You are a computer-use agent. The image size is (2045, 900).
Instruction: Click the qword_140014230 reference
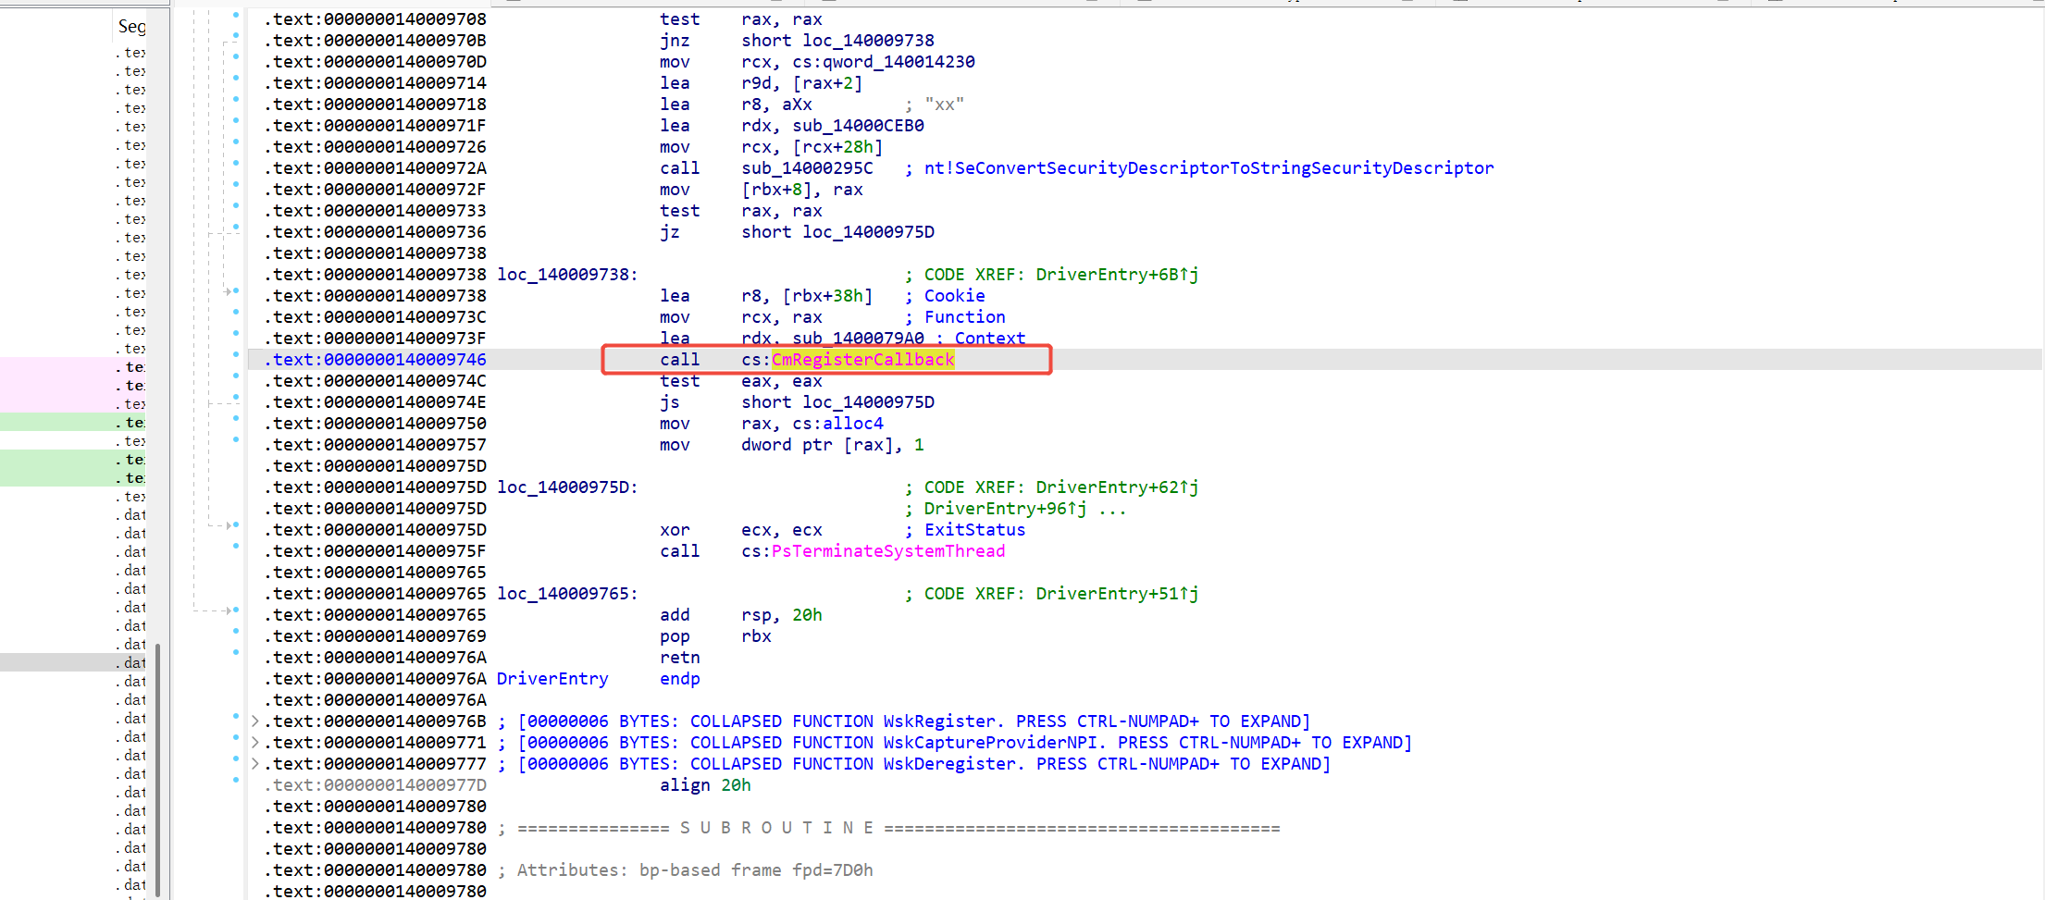click(899, 62)
